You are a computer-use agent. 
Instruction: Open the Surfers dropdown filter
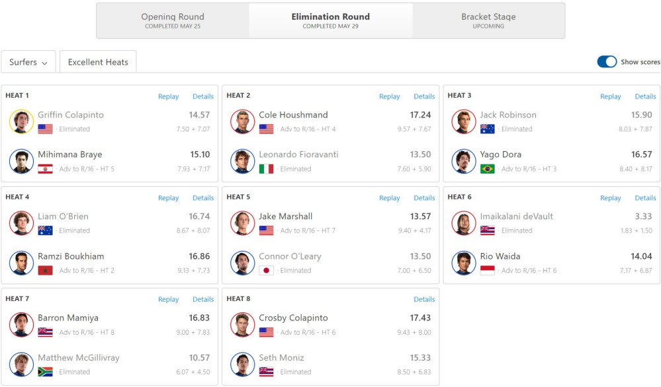click(28, 62)
